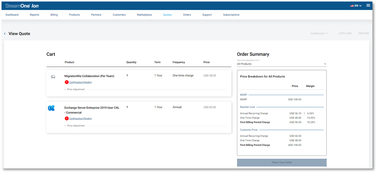Click the US flag language icon

352,6
